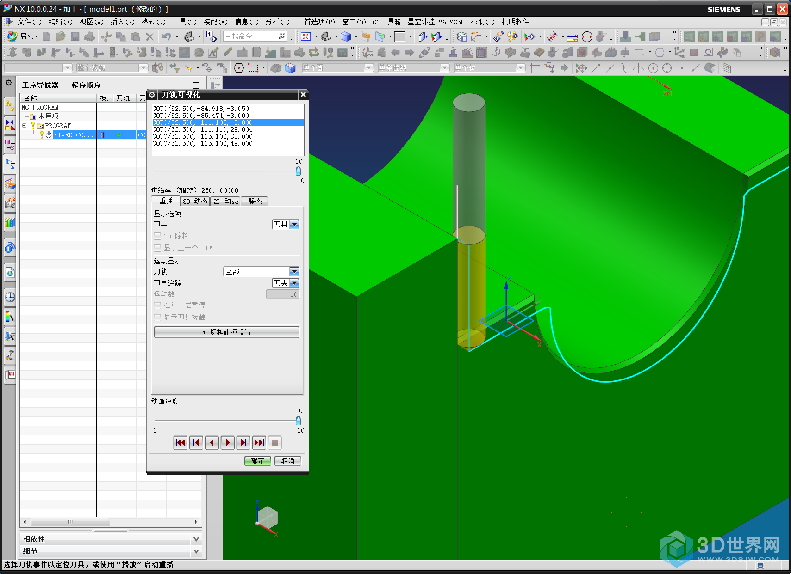This screenshot has width=791, height=574.
Task: Click the undo icon in toolbar
Action: pyautogui.click(x=166, y=37)
